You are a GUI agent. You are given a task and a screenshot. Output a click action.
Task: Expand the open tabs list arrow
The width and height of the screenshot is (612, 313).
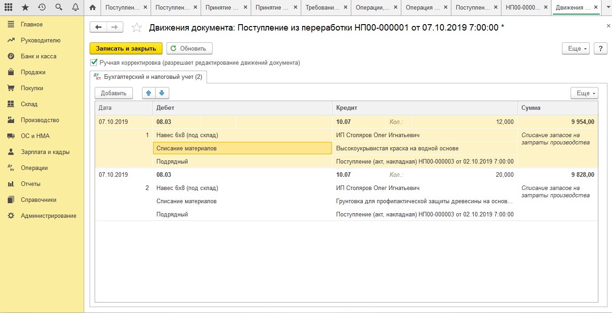click(606, 7)
